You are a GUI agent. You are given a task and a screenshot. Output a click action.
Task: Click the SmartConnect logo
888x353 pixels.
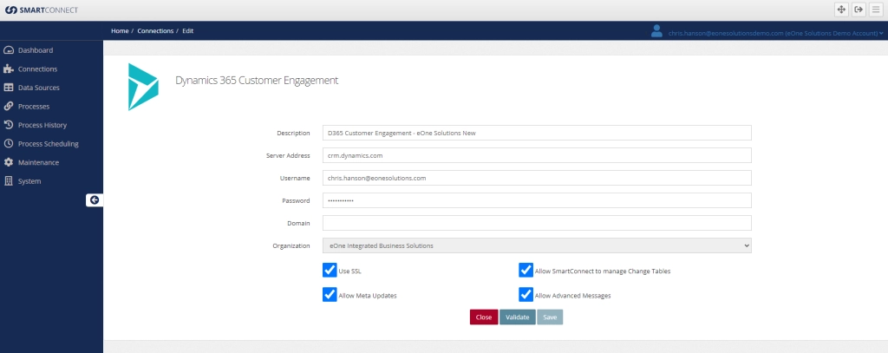(x=42, y=10)
